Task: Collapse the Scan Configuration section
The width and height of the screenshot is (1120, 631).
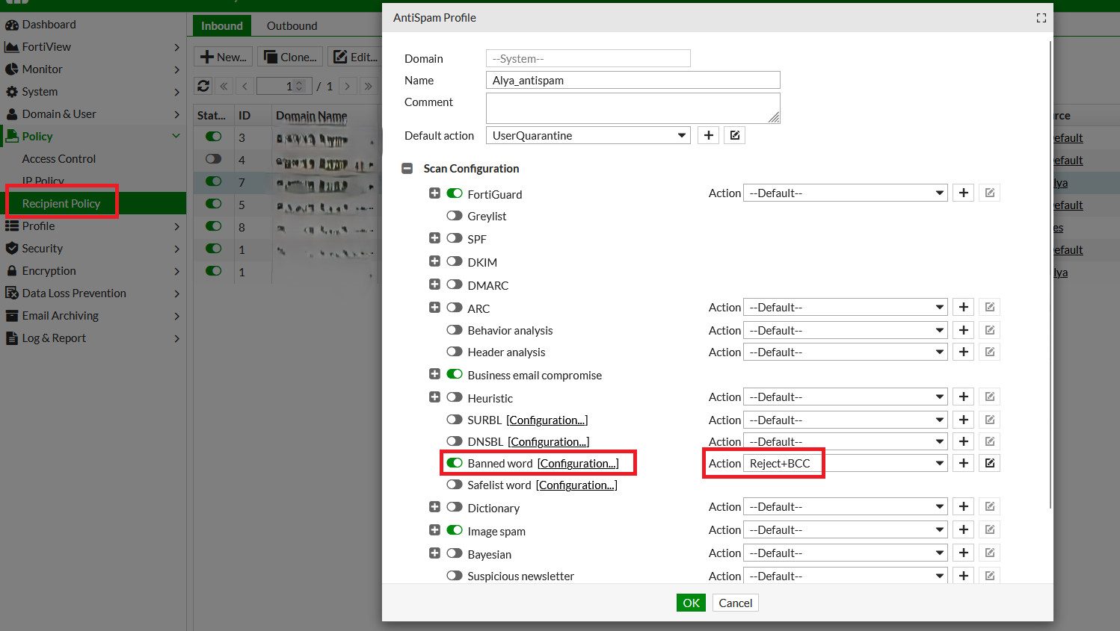Action: point(407,169)
